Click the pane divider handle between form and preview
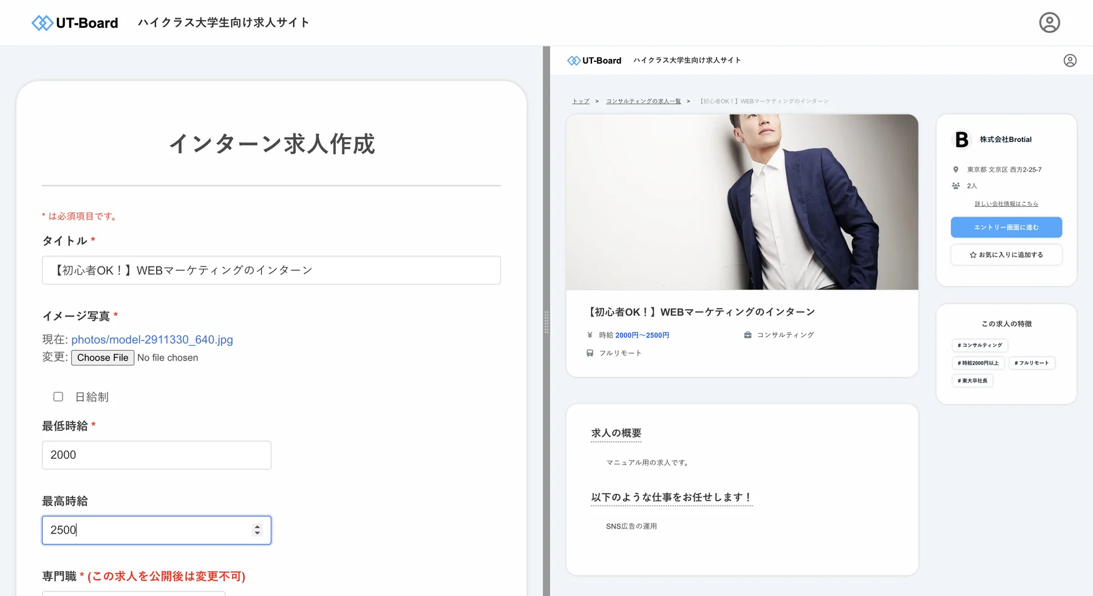Screen dimensions: 1093x596 point(546,322)
